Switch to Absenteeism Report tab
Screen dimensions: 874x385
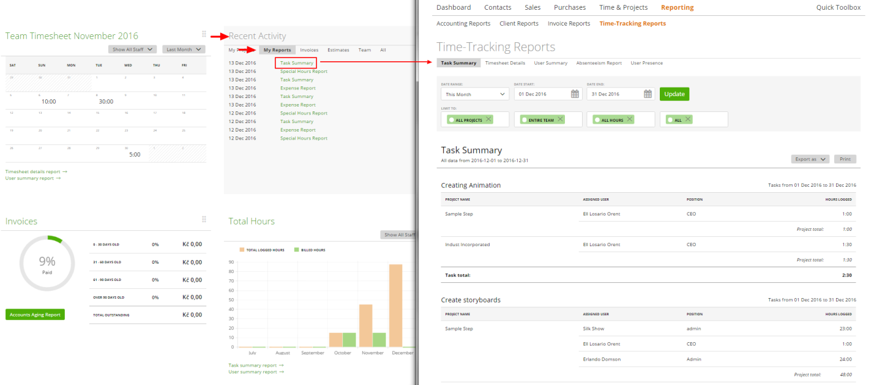(599, 63)
